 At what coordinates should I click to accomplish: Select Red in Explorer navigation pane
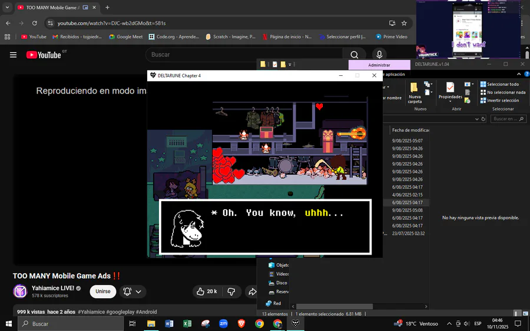point(273,303)
